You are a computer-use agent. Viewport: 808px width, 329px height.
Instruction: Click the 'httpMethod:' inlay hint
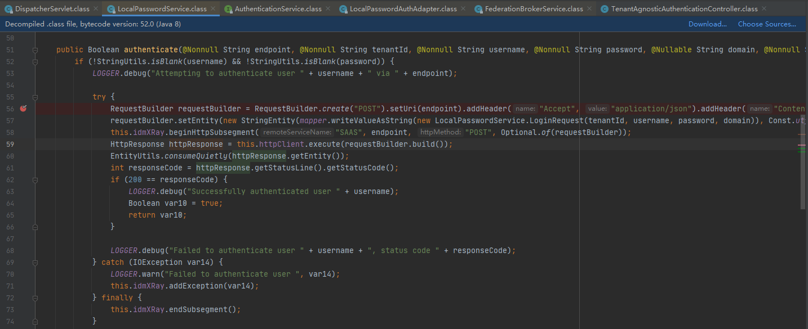pos(439,132)
